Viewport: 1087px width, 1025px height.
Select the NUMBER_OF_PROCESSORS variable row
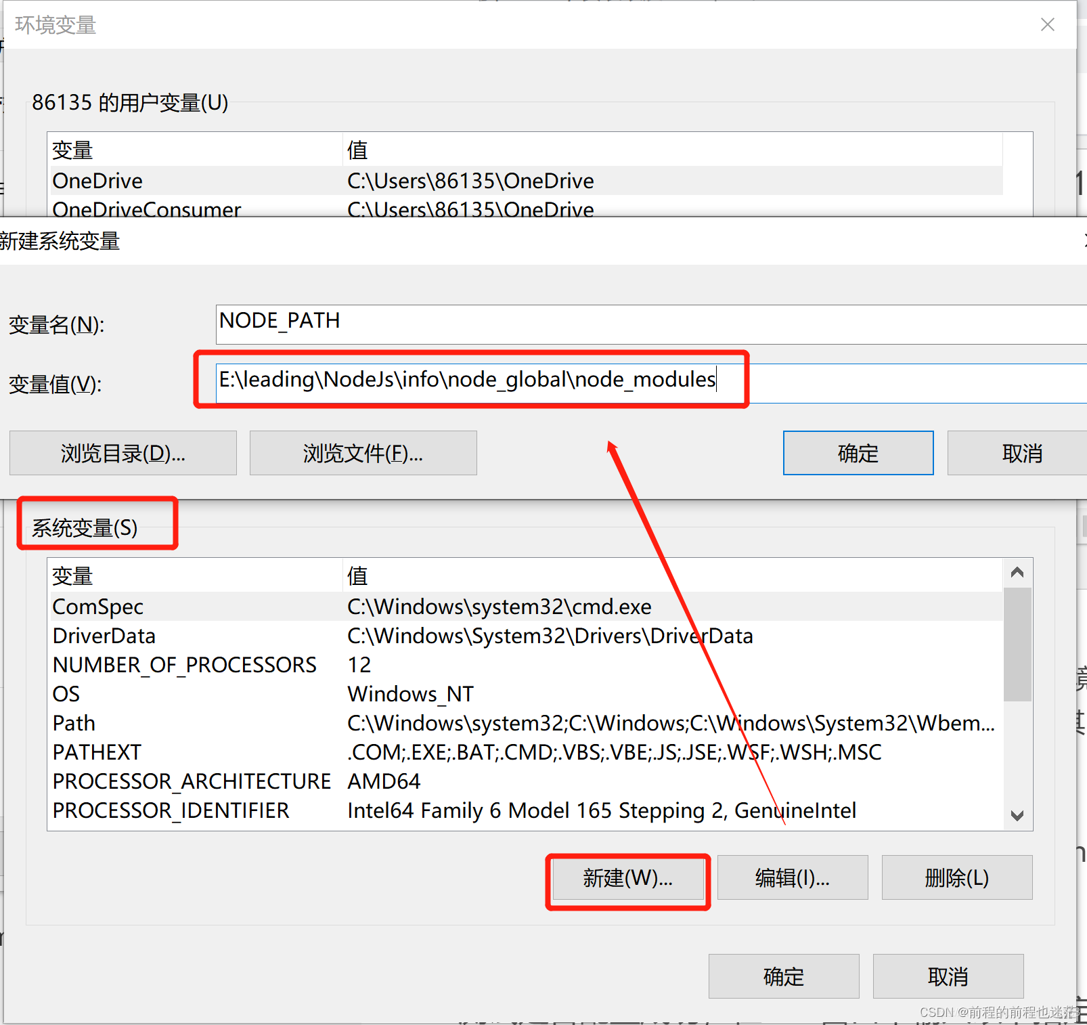(x=525, y=665)
